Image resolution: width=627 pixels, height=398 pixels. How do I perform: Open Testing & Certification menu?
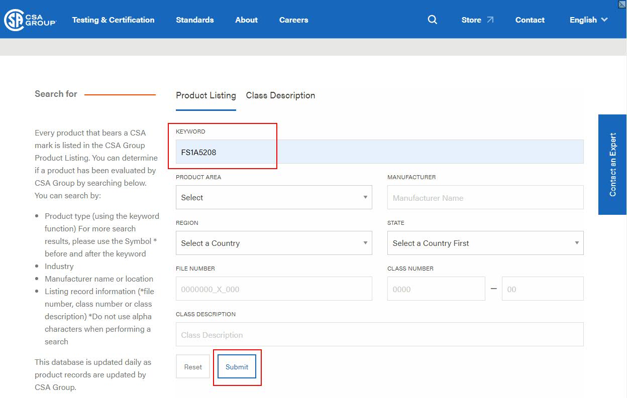click(113, 20)
